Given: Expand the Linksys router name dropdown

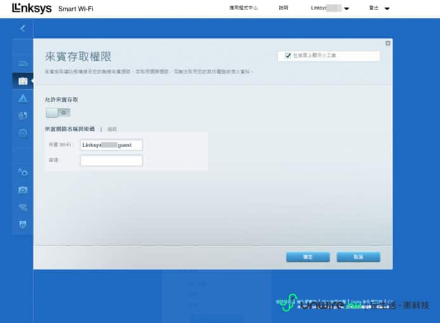Looking at the screenshot, I should [x=346, y=9].
